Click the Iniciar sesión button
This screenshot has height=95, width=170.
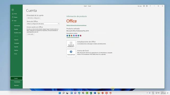[x=31, y=34]
